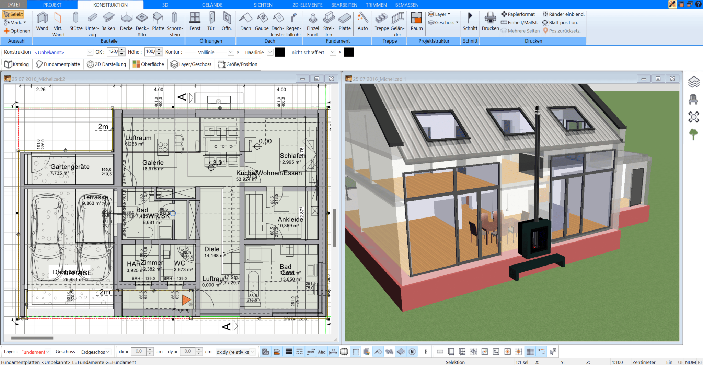Click the Katalog button
The height and width of the screenshot is (365, 703).
(x=17, y=64)
